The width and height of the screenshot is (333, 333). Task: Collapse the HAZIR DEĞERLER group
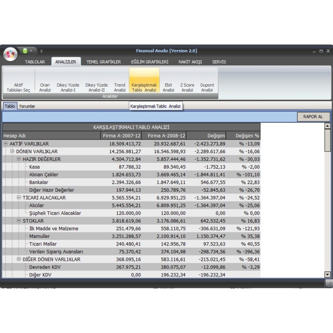(19, 159)
